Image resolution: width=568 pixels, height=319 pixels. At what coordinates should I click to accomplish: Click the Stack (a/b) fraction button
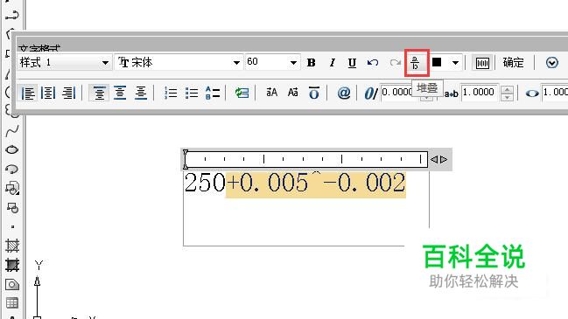415,63
